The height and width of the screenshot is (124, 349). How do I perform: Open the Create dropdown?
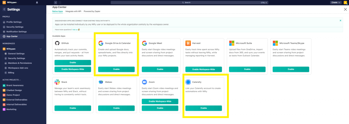click(x=336, y=2)
